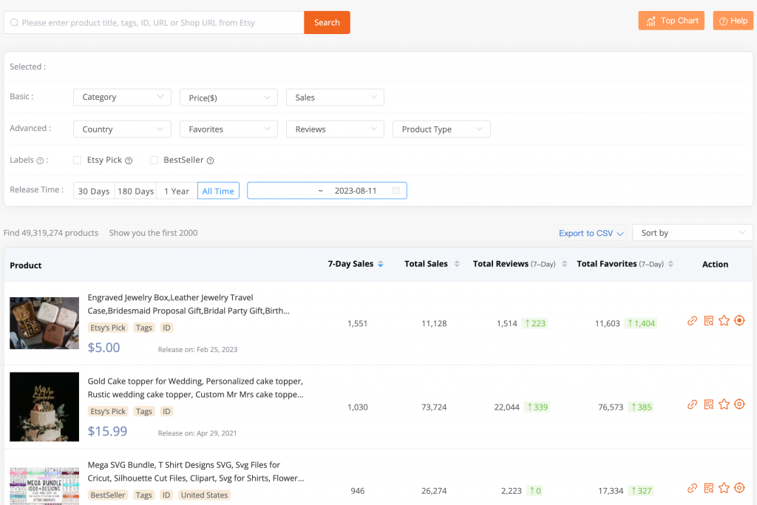Enable the Etsy Pick checkbox

click(78, 160)
